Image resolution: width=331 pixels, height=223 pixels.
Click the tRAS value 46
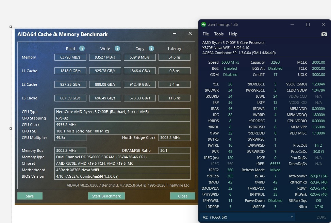(230, 109)
